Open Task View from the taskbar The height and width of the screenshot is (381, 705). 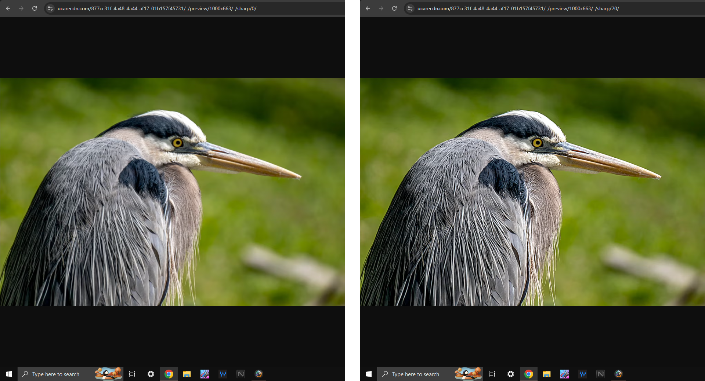pos(132,374)
